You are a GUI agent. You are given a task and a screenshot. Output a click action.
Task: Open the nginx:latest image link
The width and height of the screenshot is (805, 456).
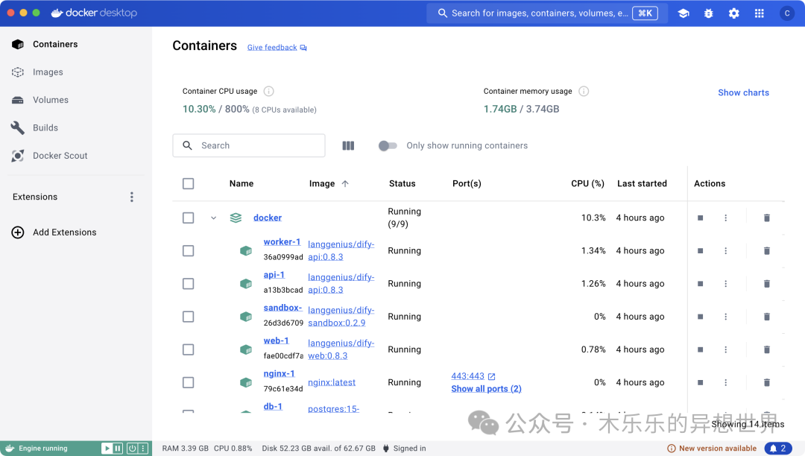point(332,382)
